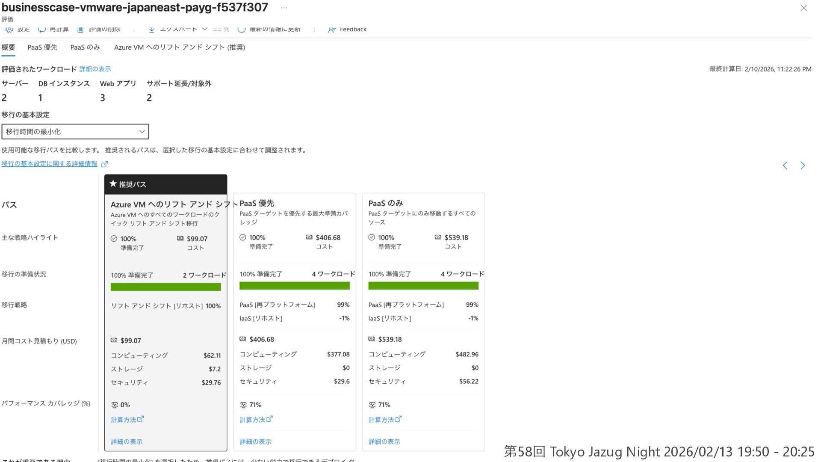
Task: Click the refresh icon (最新の情報に更新)
Action: [x=242, y=30]
